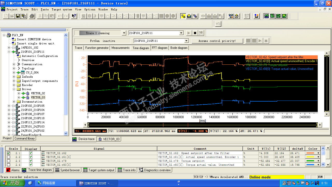
Task: Toggle Scale checkbox for VECTOR_02.r80[0] row
Action: tap(9, 165)
